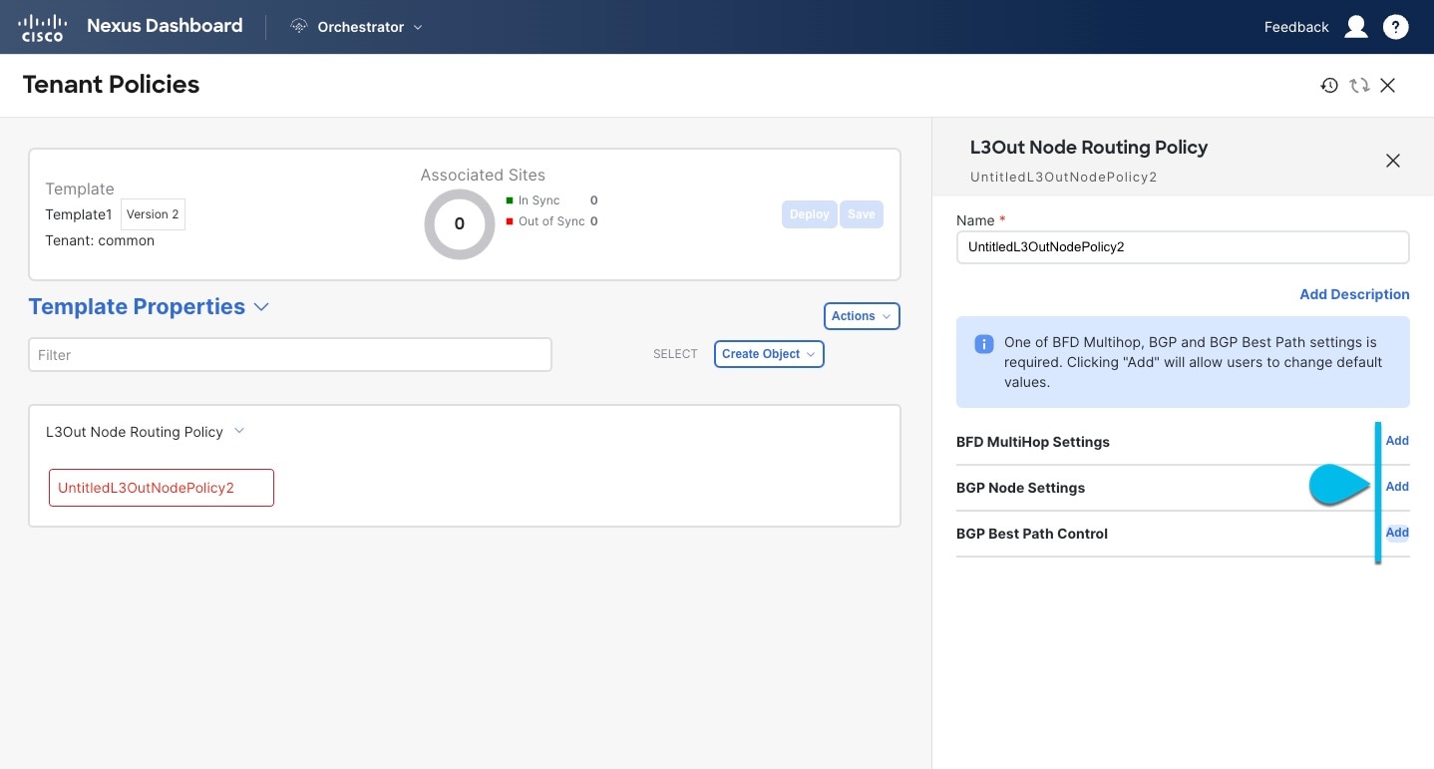Click the Out of Sync legend entry

pos(552,221)
